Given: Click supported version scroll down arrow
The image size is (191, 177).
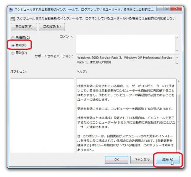Looking at the screenshot, I should (x=177, y=64).
